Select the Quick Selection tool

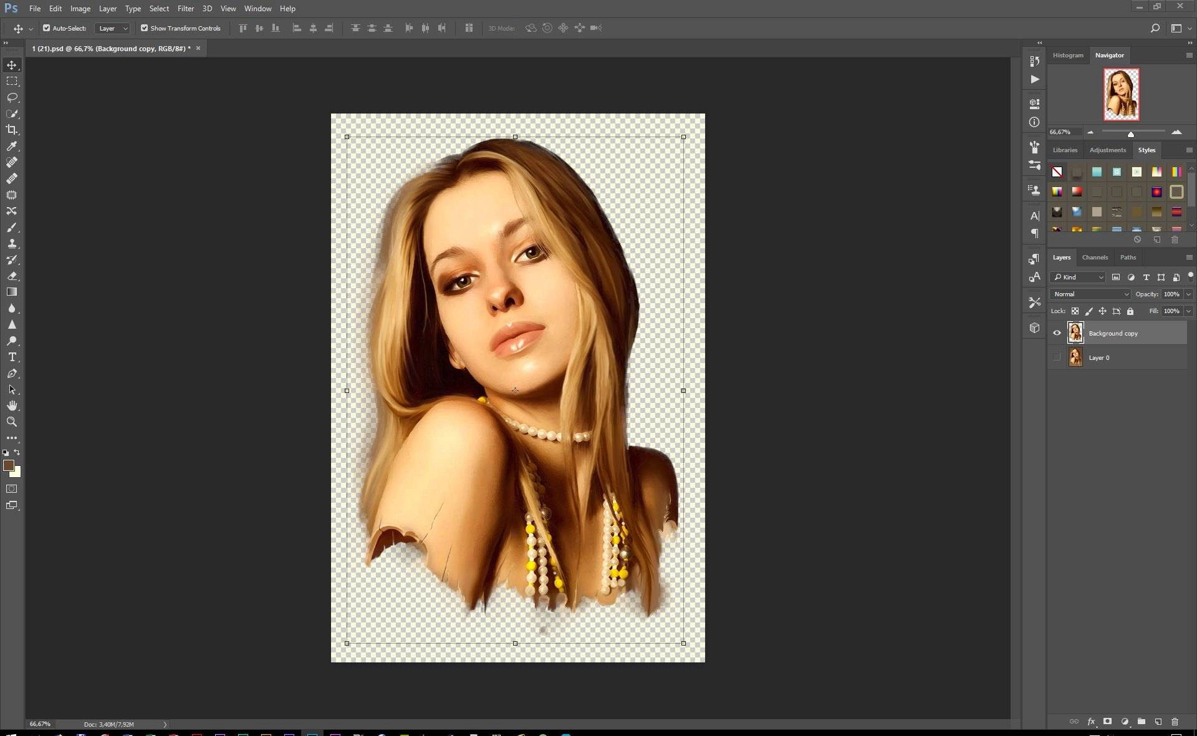pyautogui.click(x=12, y=114)
